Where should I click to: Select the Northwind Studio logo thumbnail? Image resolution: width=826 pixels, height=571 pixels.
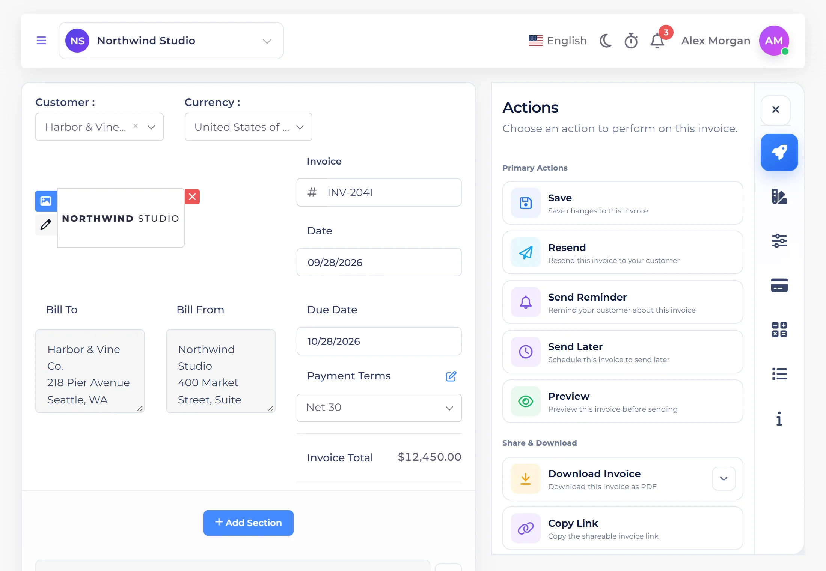pyautogui.click(x=121, y=218)
